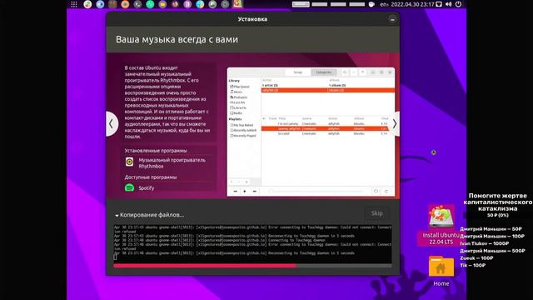Click donation entry Дмитрий Маньшин — 500₽

[492, 251]
